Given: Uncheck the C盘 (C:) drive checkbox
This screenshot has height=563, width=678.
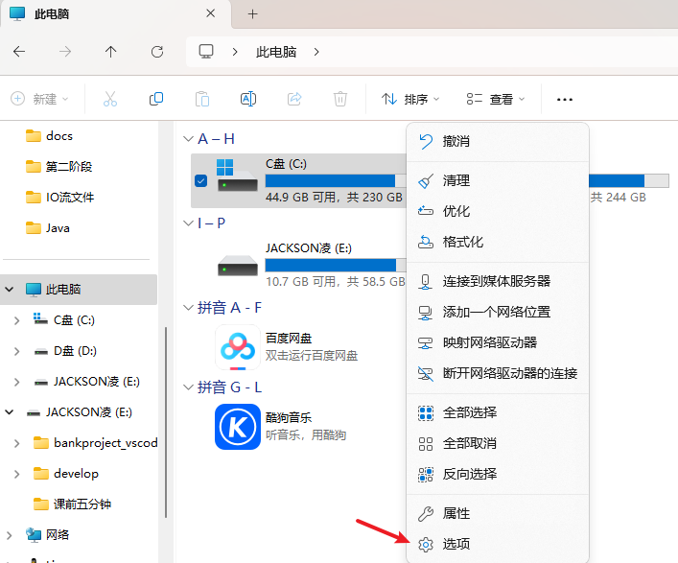Looking at the screenshot, I should click(200, 180).
